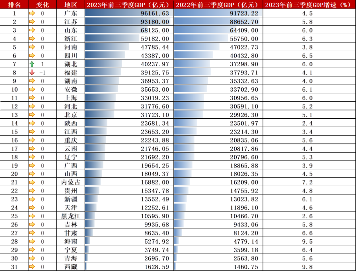Select the 地区 column header

tap(71, 5)
